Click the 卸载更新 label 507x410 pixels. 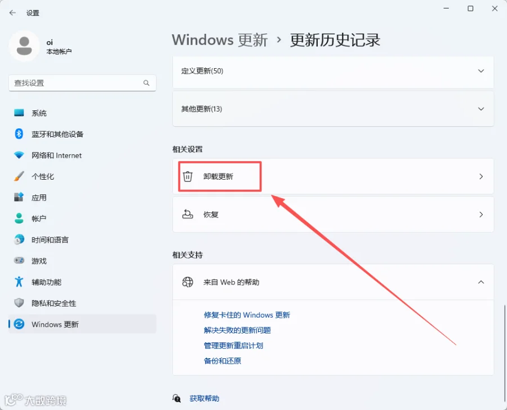point(218,176)
